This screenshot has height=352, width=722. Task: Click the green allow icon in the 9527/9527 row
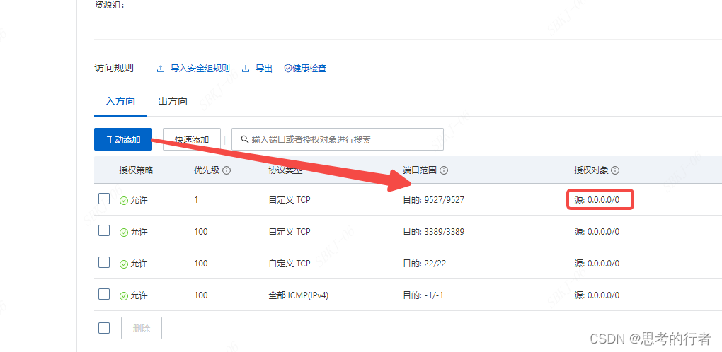(123, 201)
